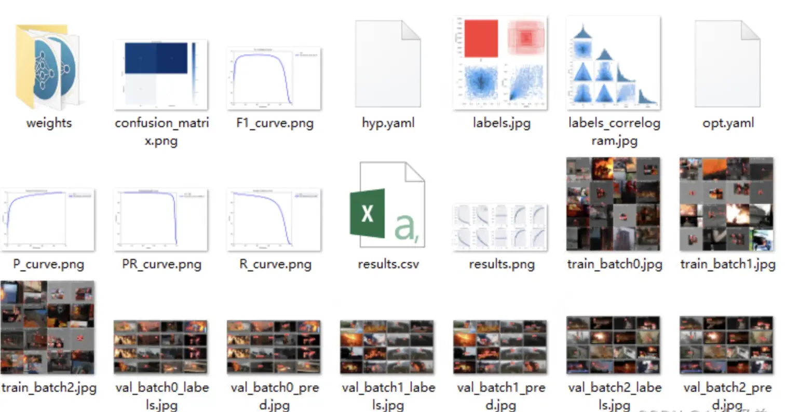
Task: Select the P_curve.png plot thumbnail
Action: coord(48,219)
